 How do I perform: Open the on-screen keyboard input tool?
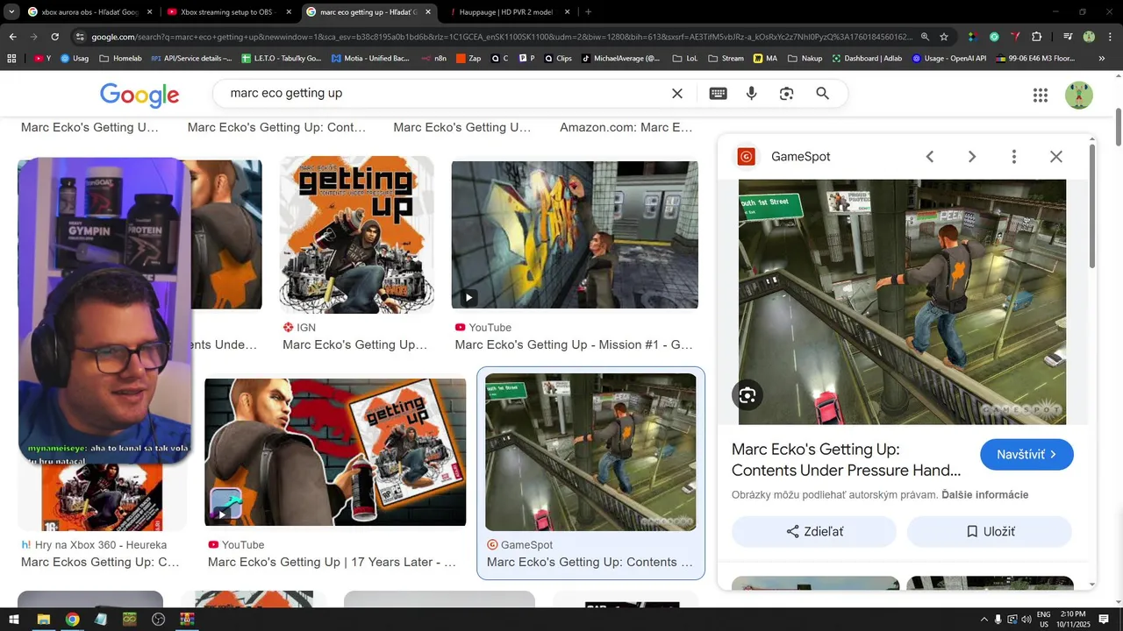[718, 94]
